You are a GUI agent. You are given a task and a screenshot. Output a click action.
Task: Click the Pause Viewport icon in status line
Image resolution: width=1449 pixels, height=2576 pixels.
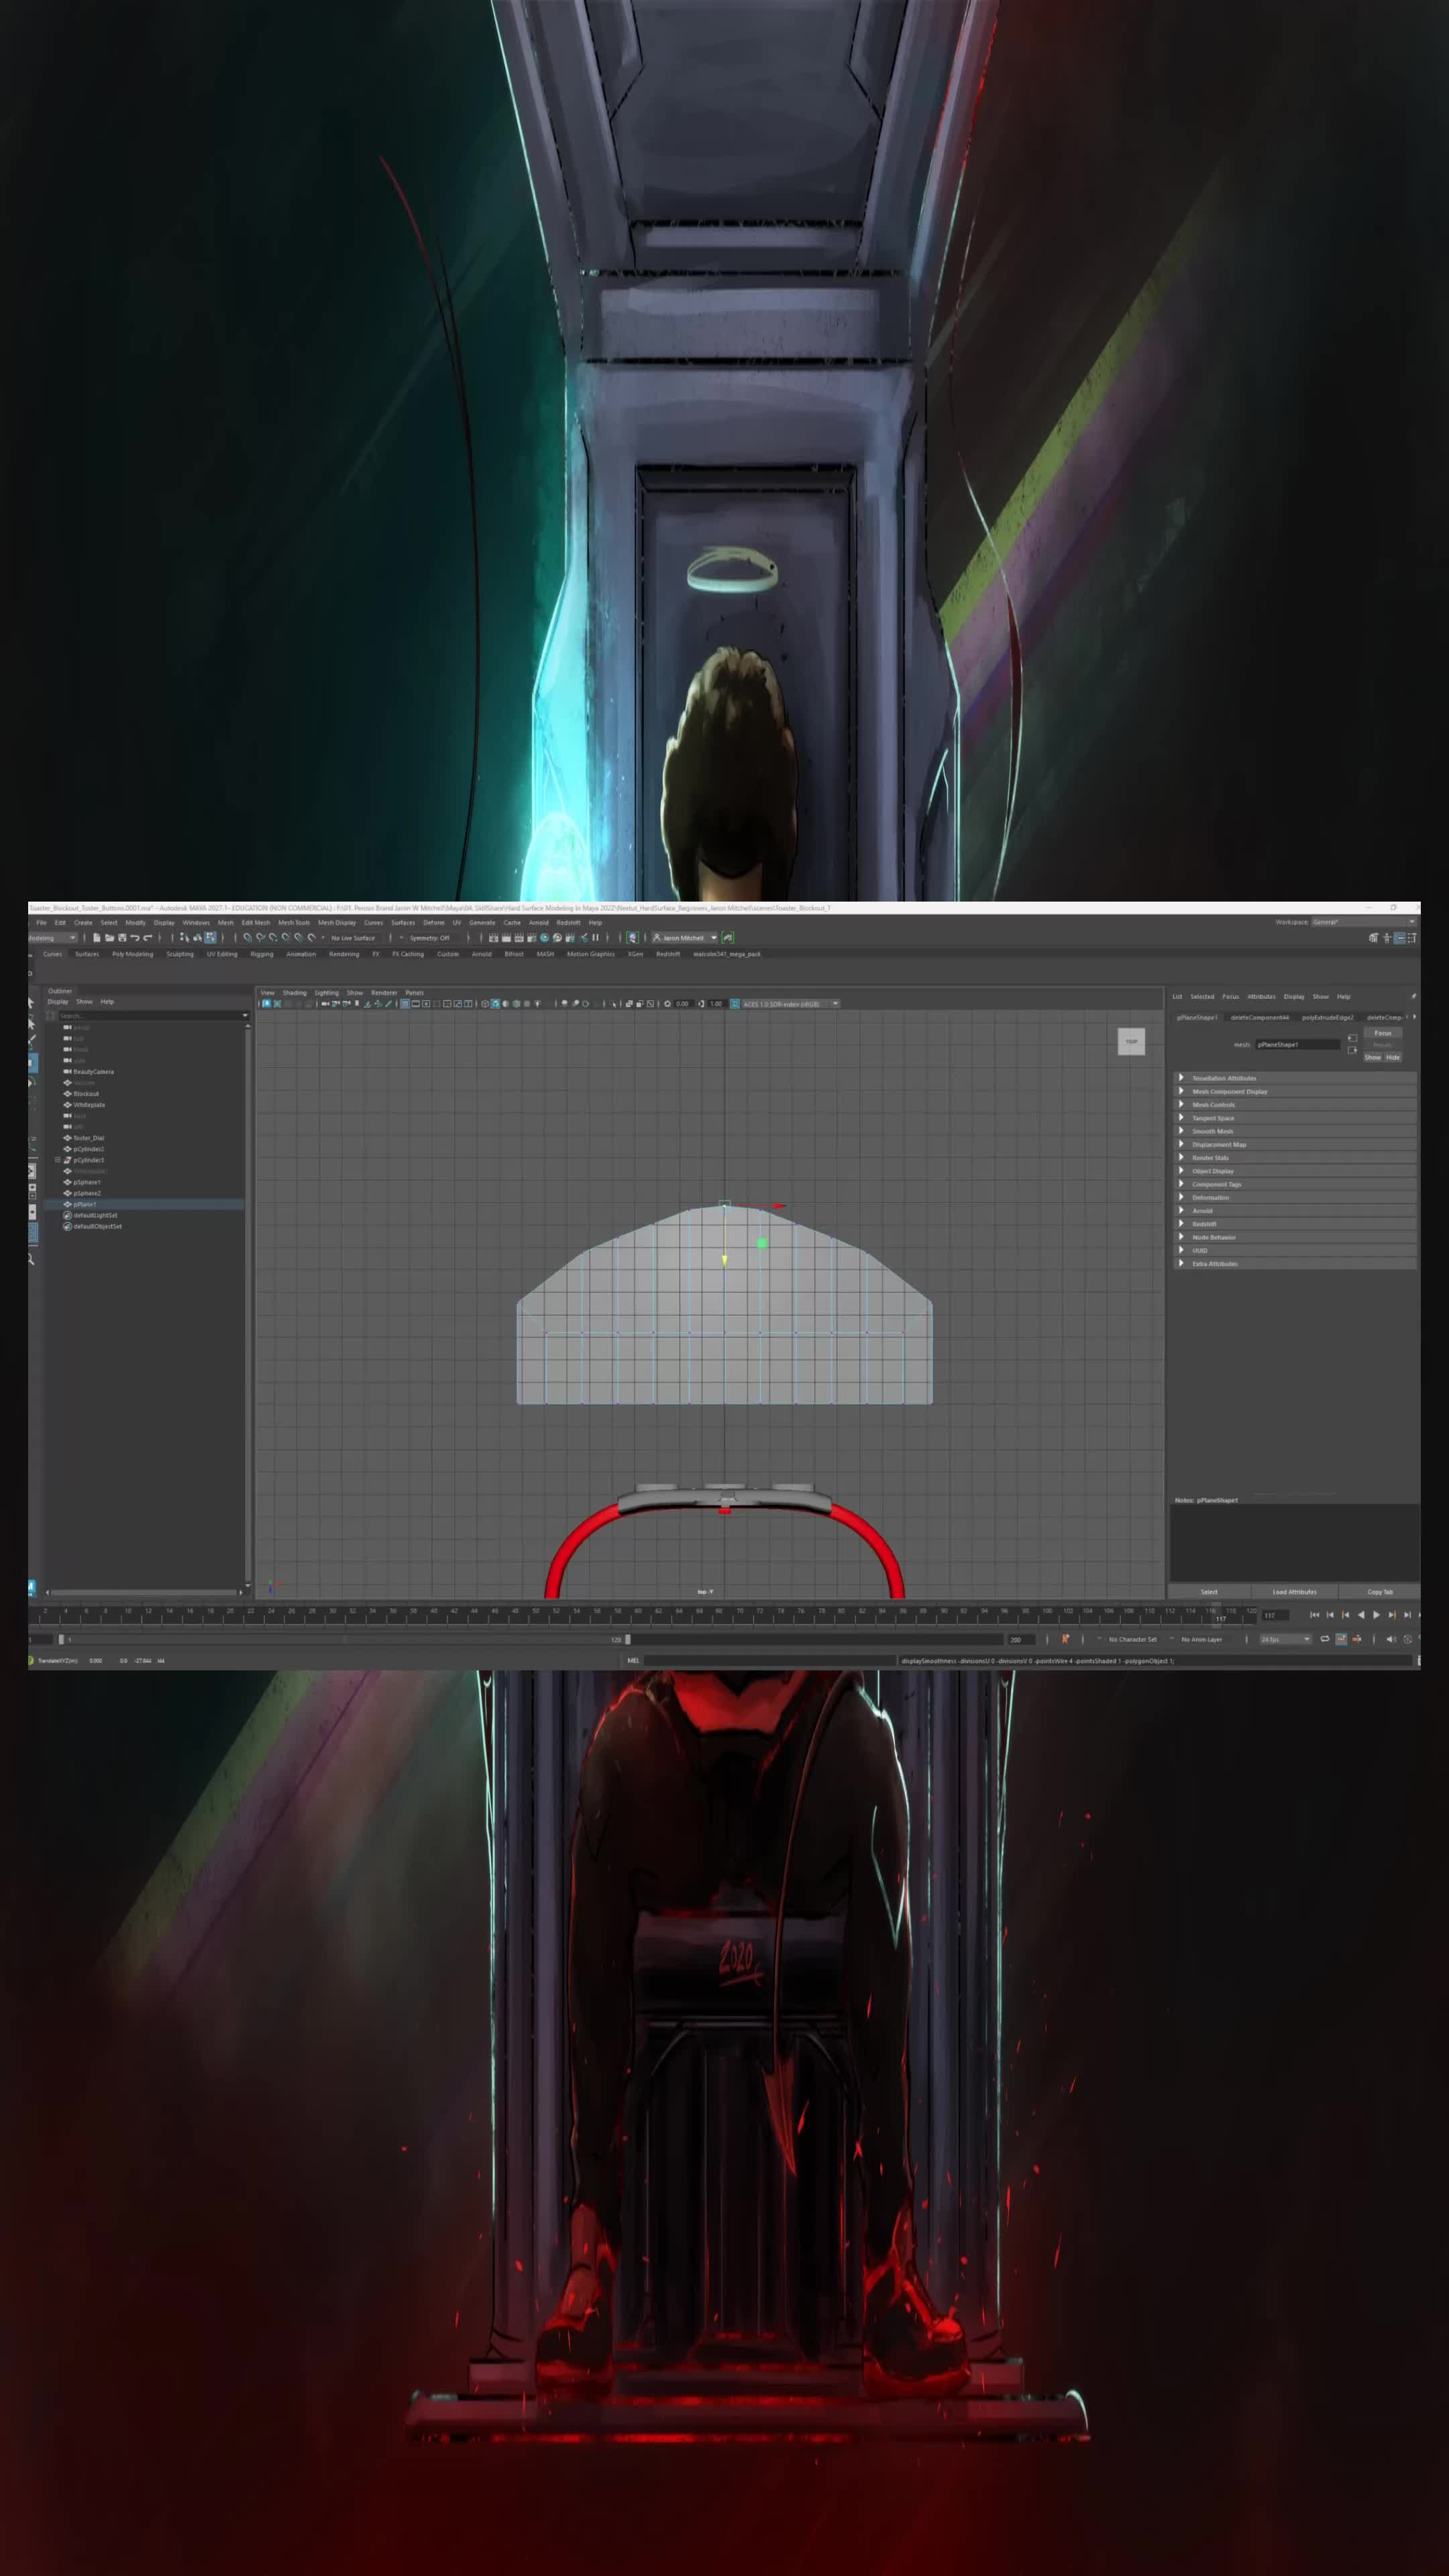click(x=596, y=938)
